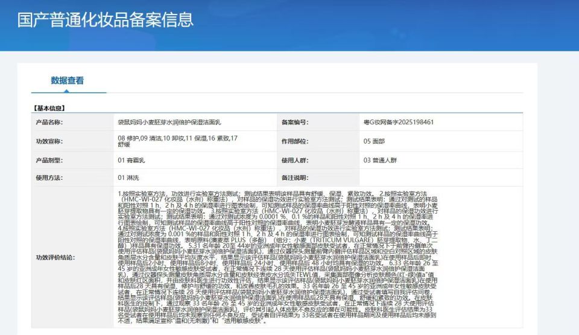The width and height of the screenshot is (579, 335).
Task: Open the 数据查看 tab
Action: (x=67, y=81)
